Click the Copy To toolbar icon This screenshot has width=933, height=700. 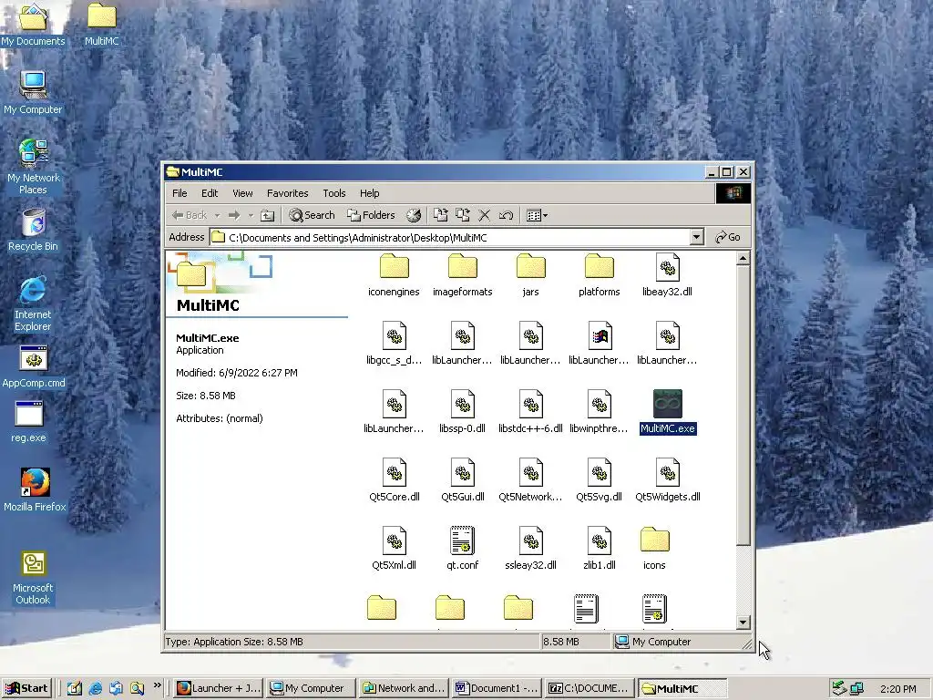[462, 215]
